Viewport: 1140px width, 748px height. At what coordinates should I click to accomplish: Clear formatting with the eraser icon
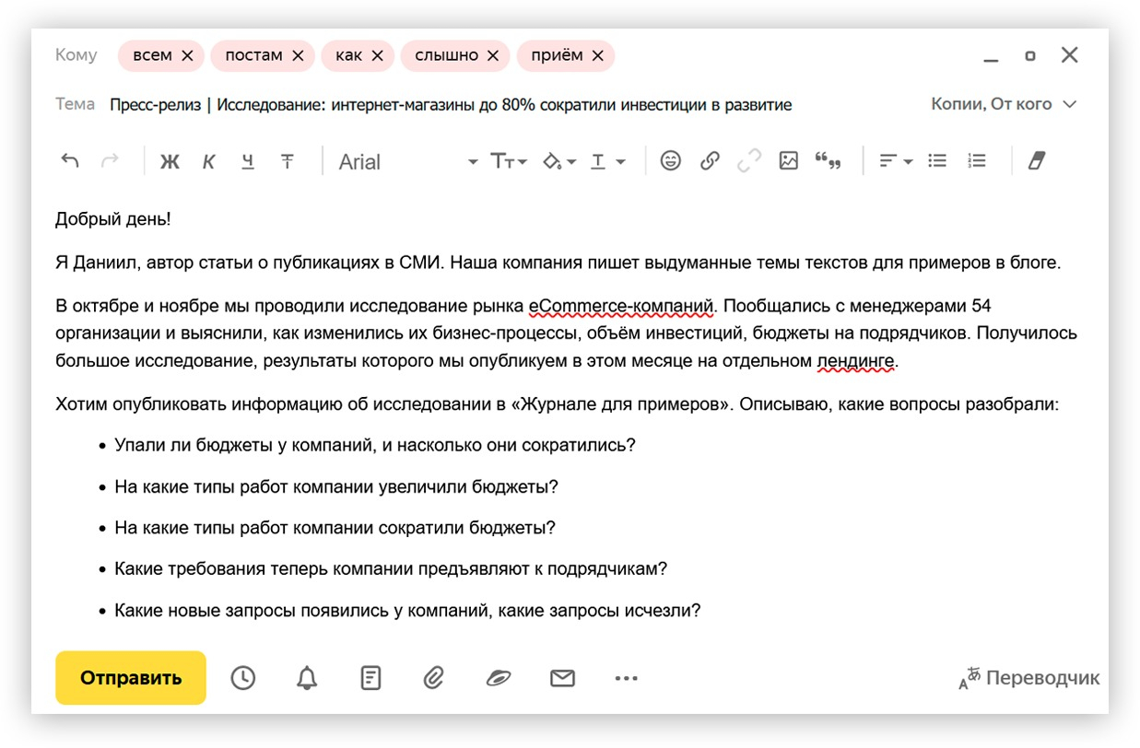click(x=1037, y=161)
